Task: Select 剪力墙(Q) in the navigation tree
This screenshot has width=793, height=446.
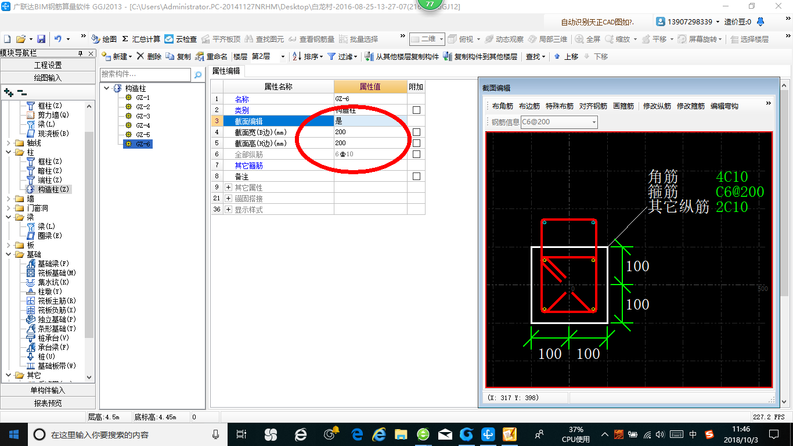Action: click(53, 115)
